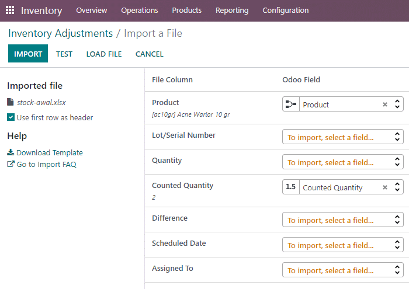Click the Scheduled Date column label
Viewport: 409px width, 289px height.
click(179, 243)
